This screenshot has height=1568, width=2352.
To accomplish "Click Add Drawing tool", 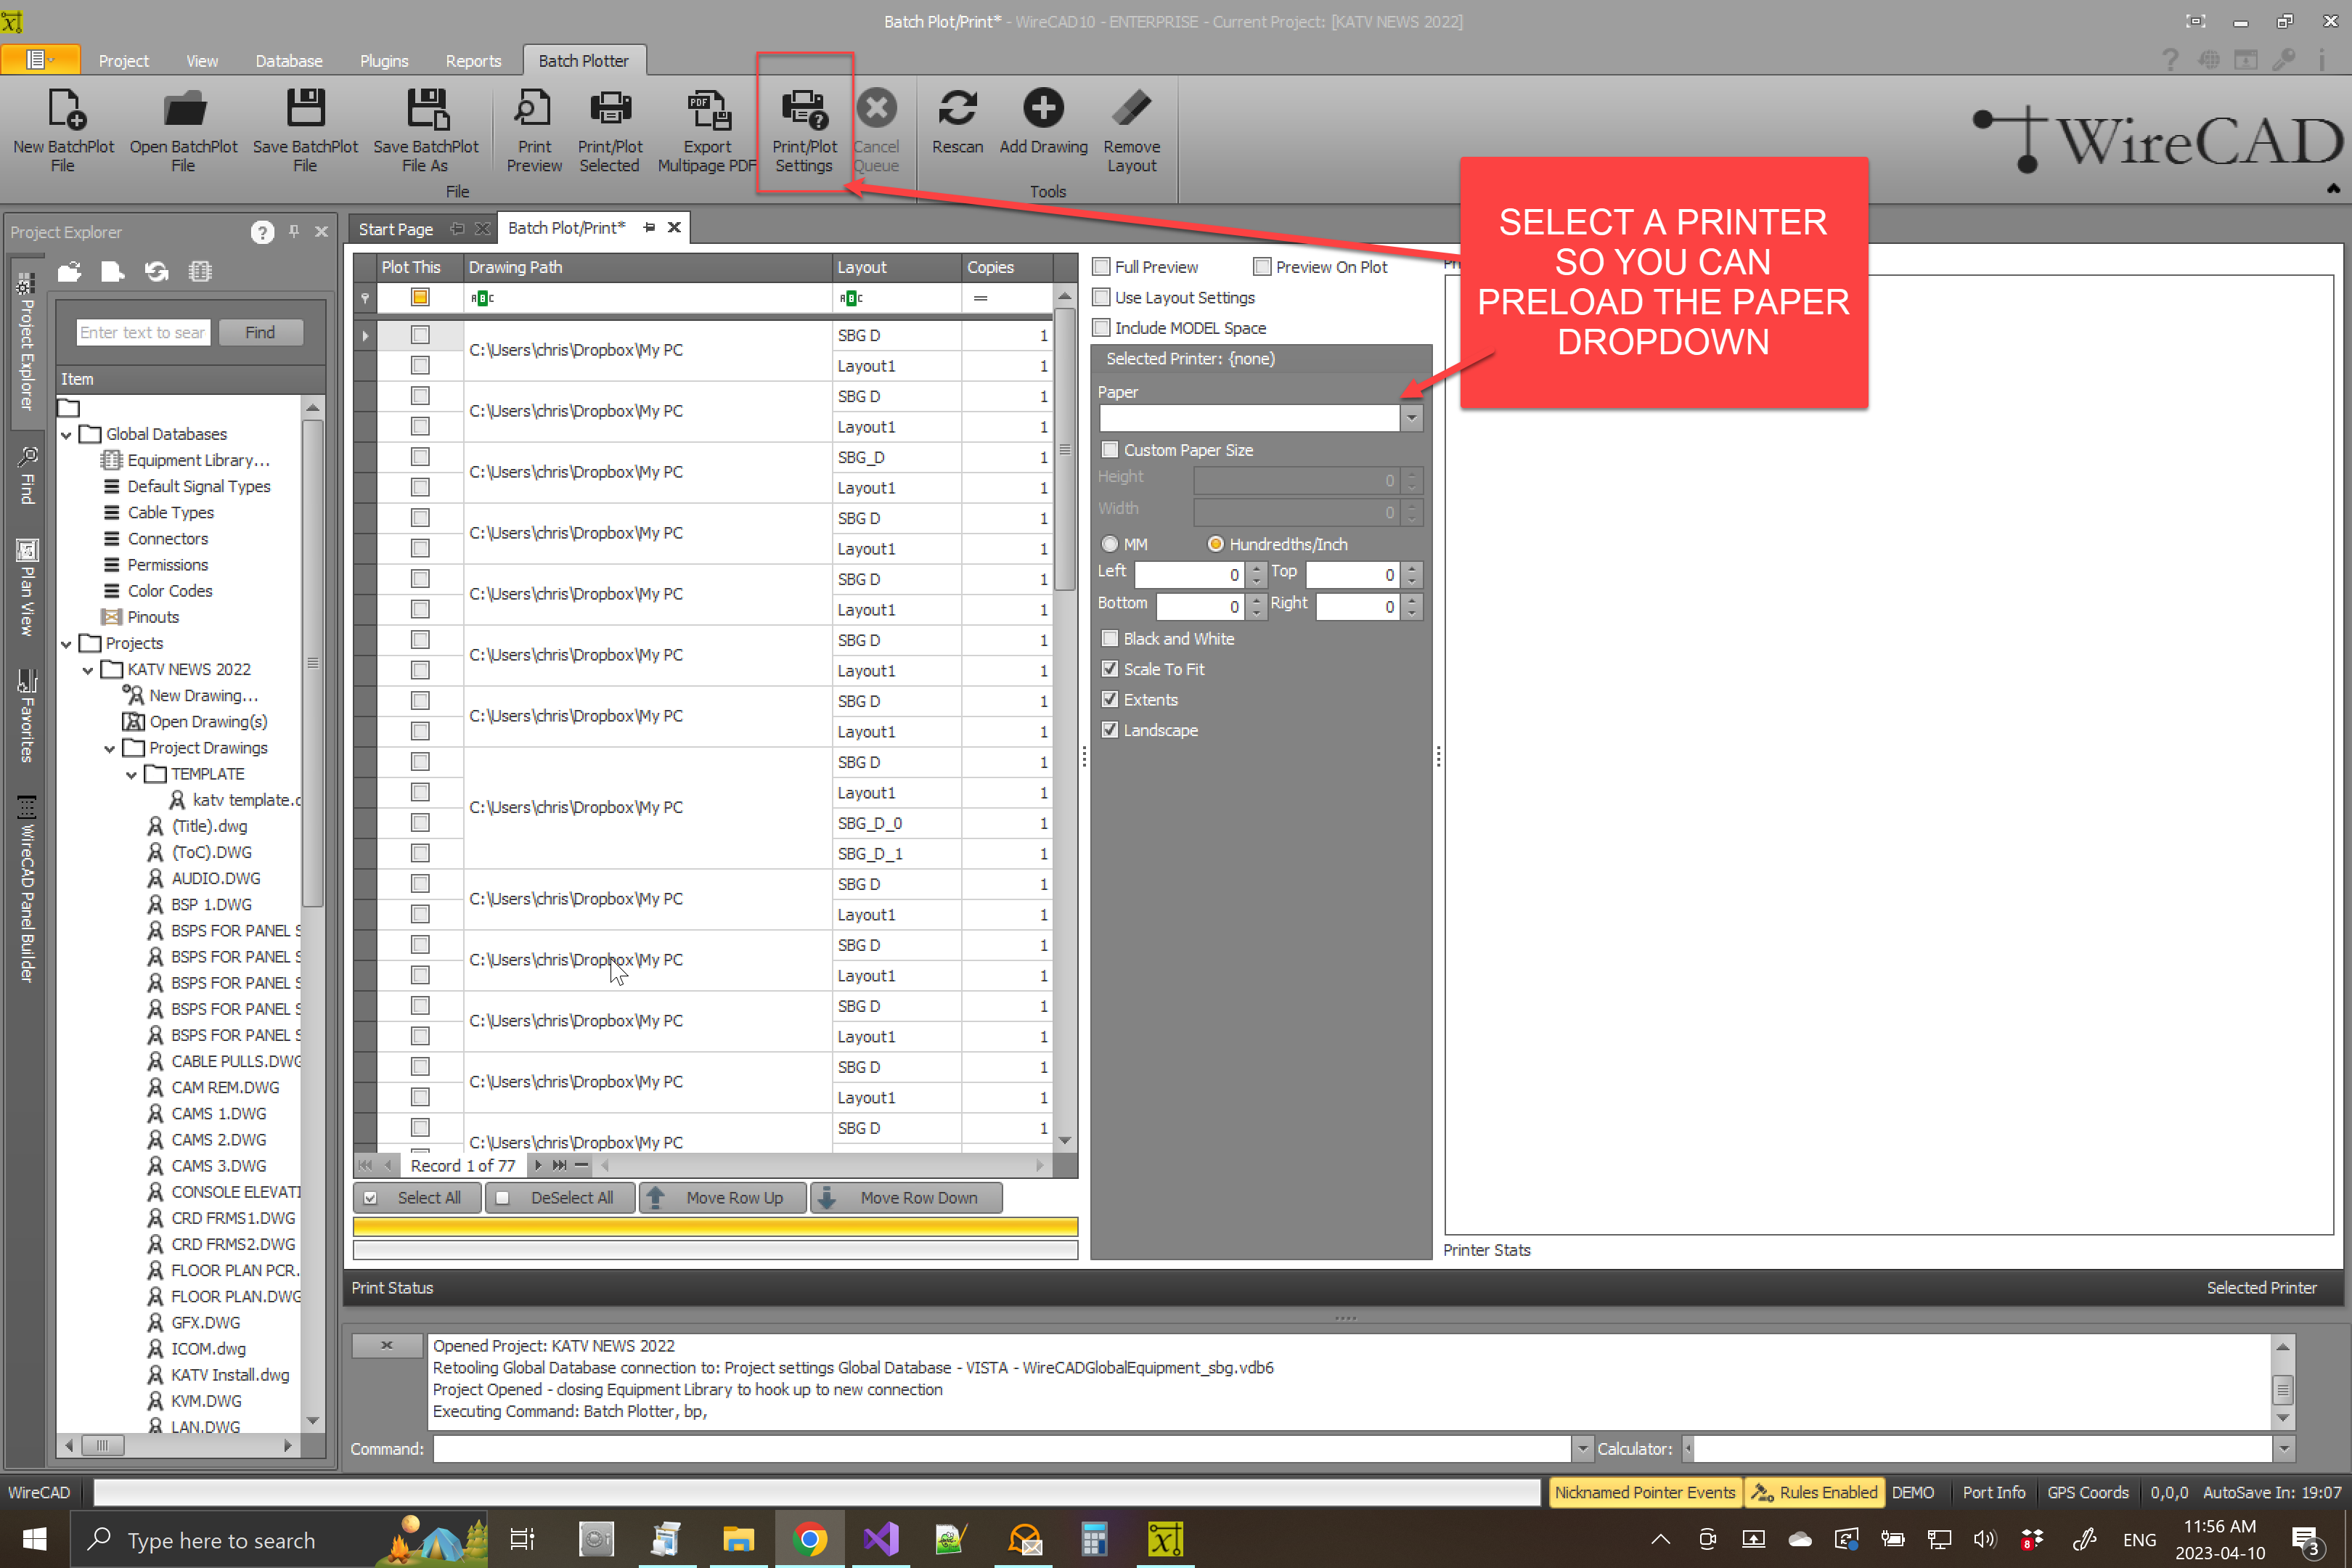I will point(1043,122).
